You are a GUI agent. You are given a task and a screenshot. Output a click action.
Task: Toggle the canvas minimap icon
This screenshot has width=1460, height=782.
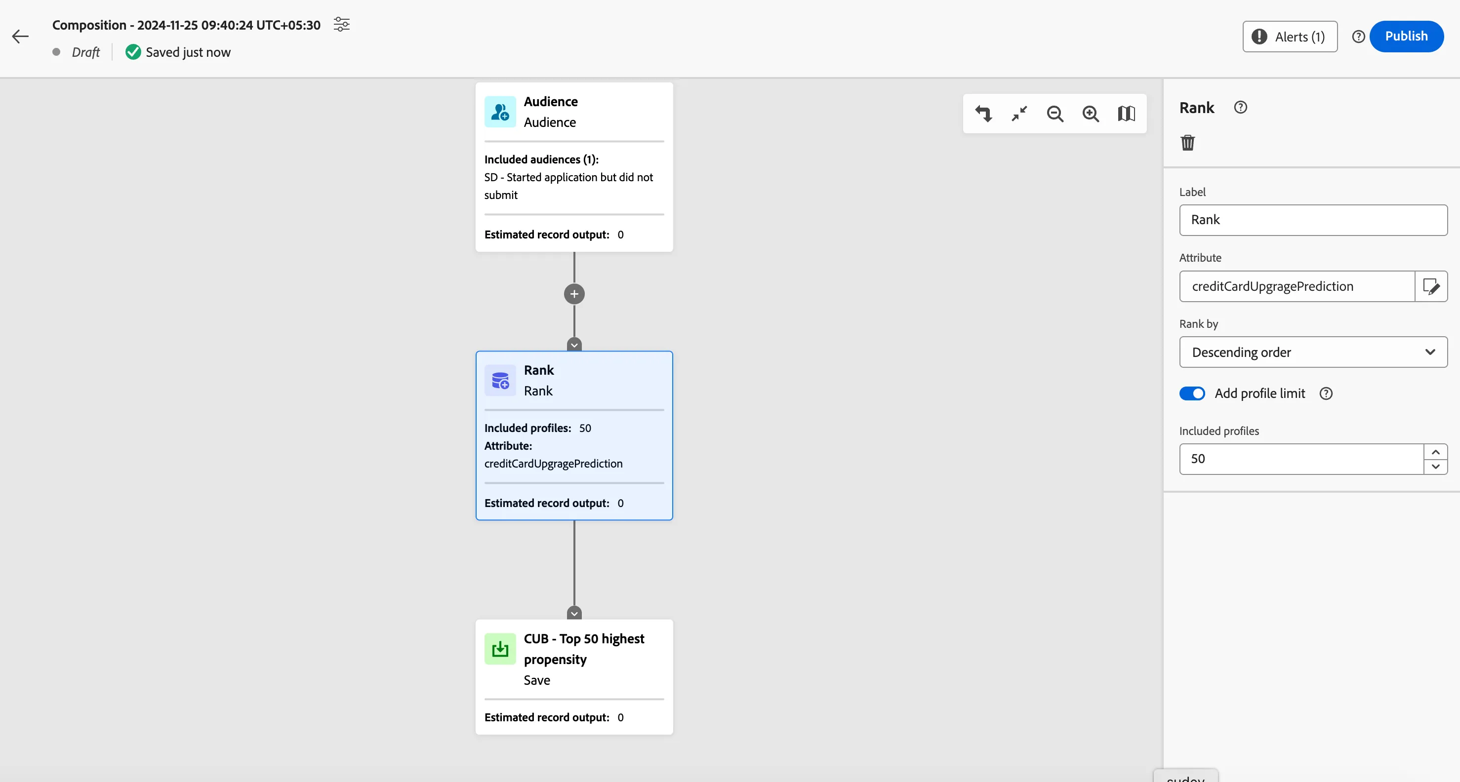tap(1126, 114)
